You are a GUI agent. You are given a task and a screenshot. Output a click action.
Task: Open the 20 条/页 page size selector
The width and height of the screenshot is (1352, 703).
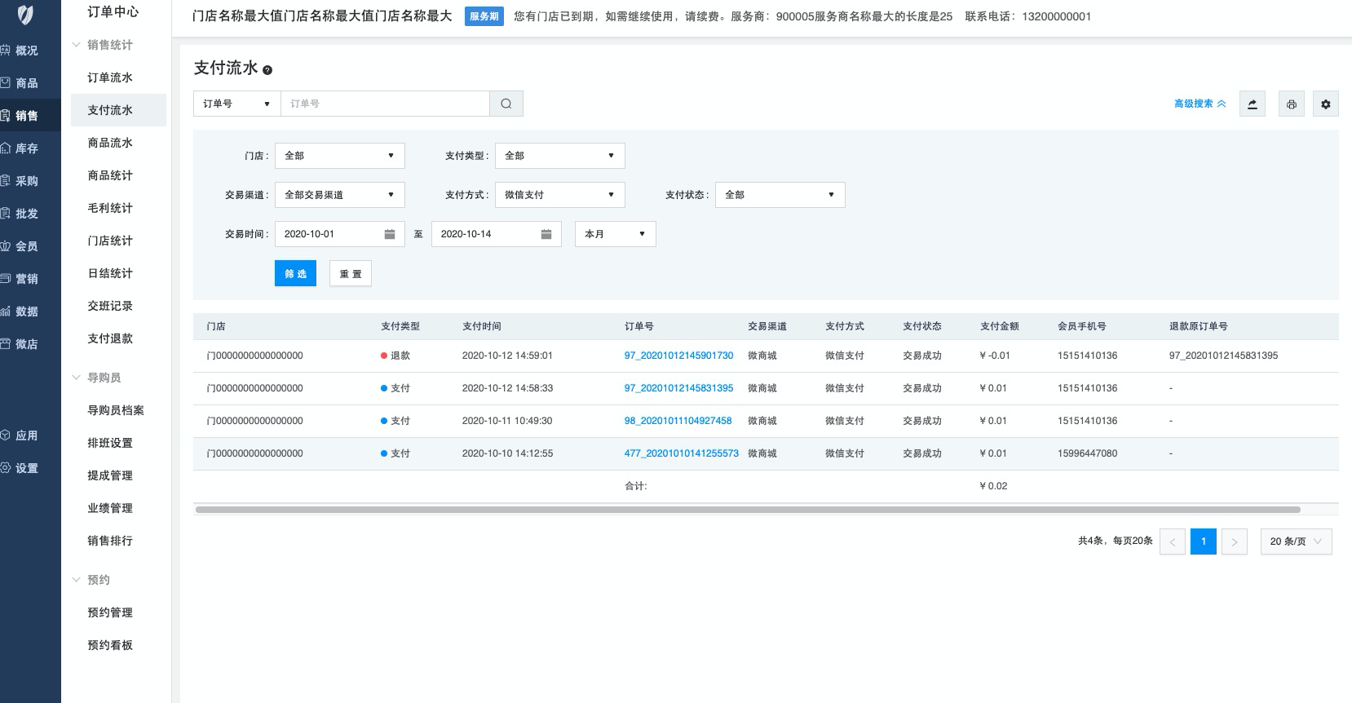coord(1295,542)
